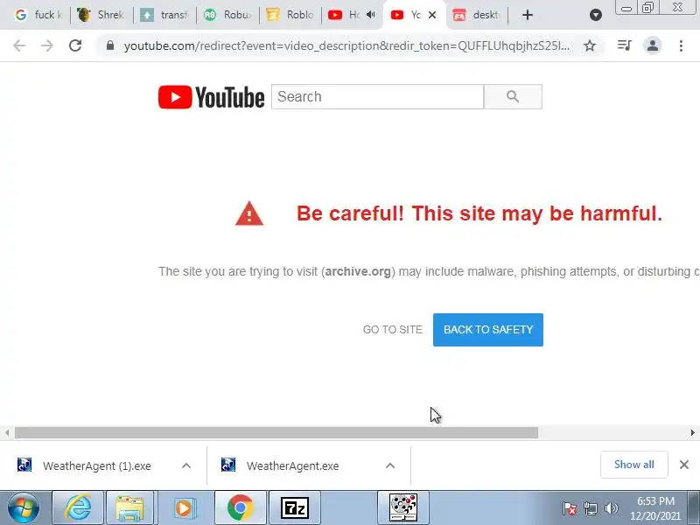Close the downloads bar
700x525 pixels.
[684, 465]
